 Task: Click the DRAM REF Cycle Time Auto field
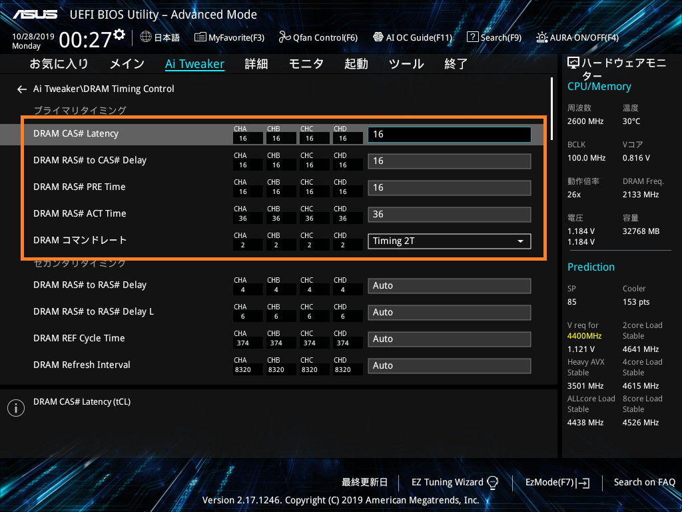pyautogui.click(x=450, y=339)
